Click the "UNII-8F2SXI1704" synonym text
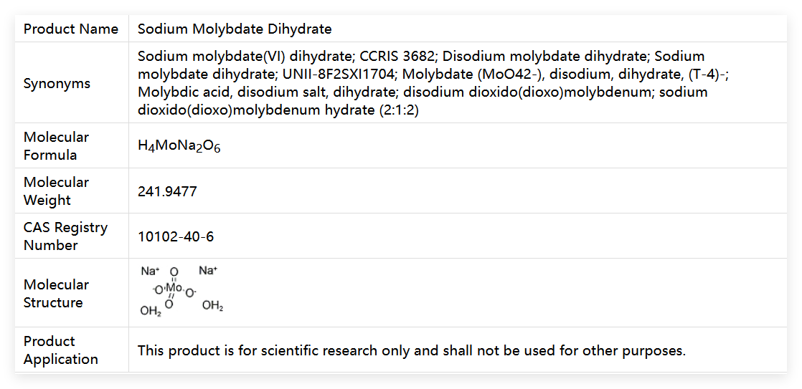The height and width of the screenshot is (389, 802). [336, 74]
